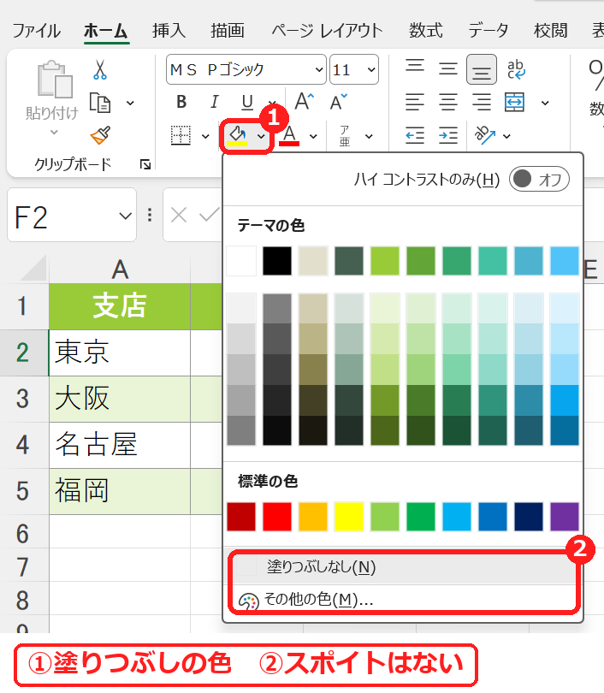Screen dimensions: 604x693
Task: Apply Bottom Align to cell
Action: click(x=482, y=69)
